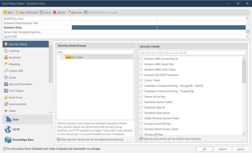Screen dimensions: 252x153
Task: Click the security checks filter field
Action: (x=192, y=52)
